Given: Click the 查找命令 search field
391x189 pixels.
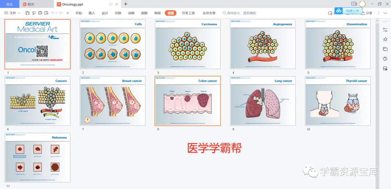Looking at the screenshot, I should 239,13.
